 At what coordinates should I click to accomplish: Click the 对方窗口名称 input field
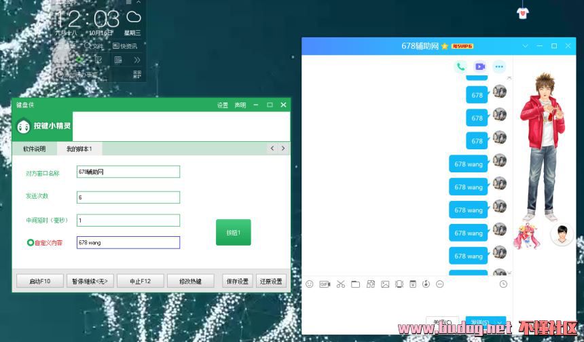click(x=128, y=172)
